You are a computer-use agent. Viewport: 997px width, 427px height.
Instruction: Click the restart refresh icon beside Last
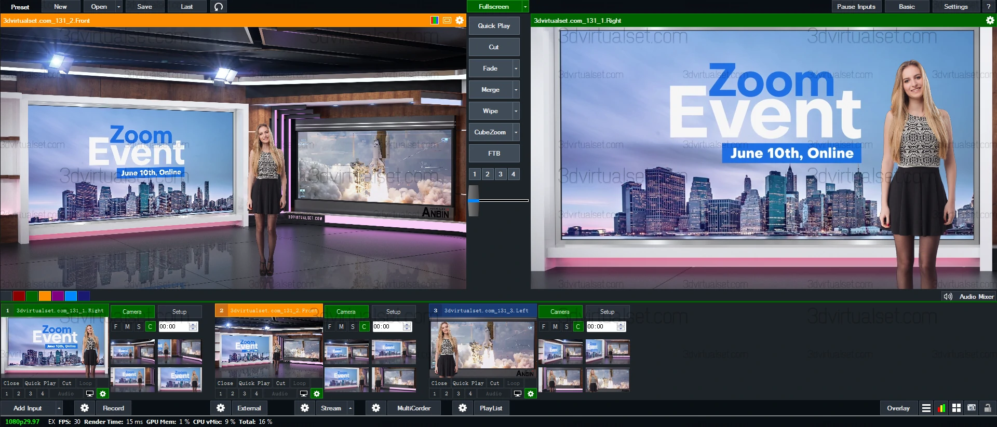pyautogui.click(x=219, y=7)
